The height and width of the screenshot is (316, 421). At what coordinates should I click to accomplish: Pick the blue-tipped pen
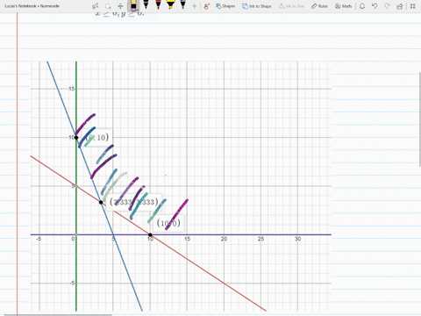(183, 4)
